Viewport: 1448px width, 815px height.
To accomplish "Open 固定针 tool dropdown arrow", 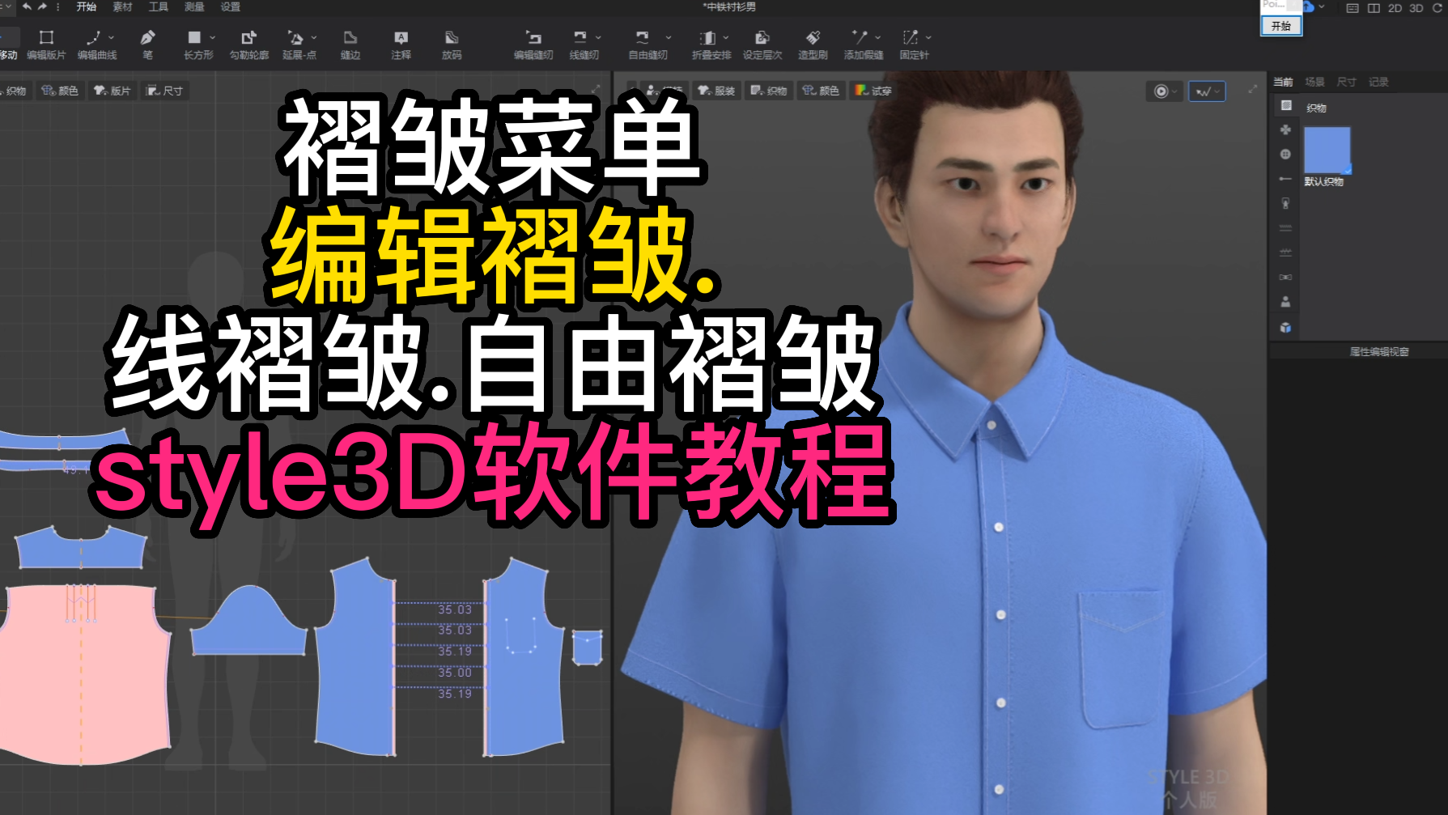I will [928, 37].
